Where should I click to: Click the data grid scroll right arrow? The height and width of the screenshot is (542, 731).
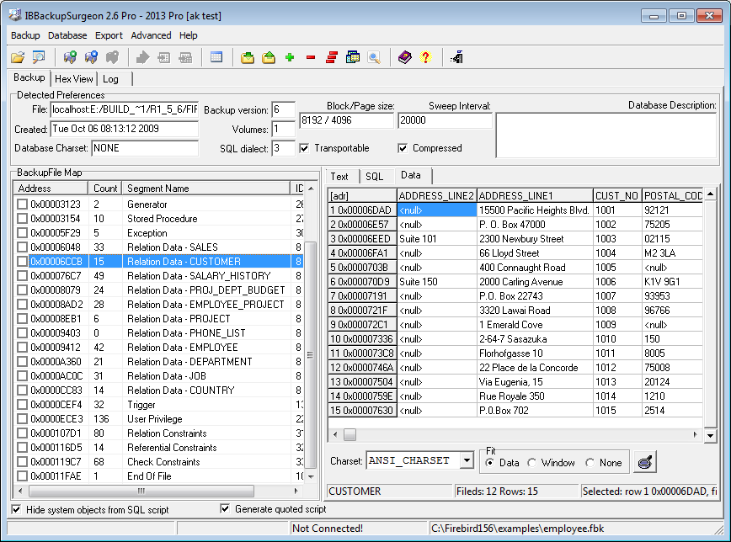click(x=695, y=435)
